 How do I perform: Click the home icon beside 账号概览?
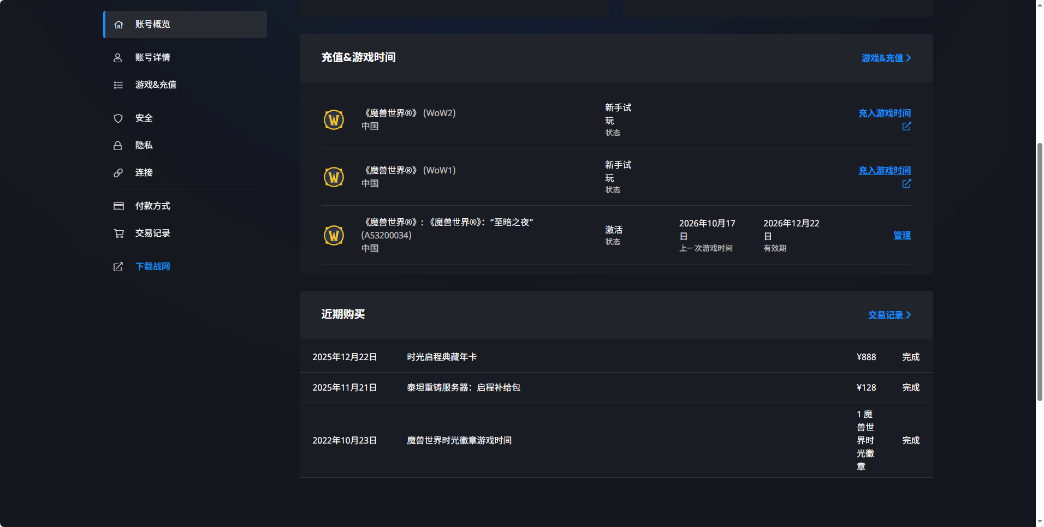[118, 25]
